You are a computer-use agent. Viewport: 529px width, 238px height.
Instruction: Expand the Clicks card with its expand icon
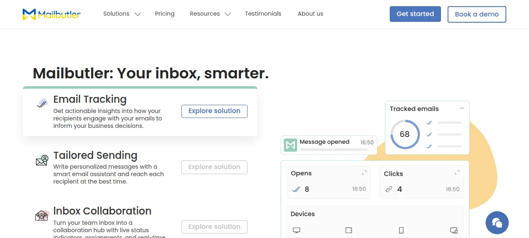[457, 172]
